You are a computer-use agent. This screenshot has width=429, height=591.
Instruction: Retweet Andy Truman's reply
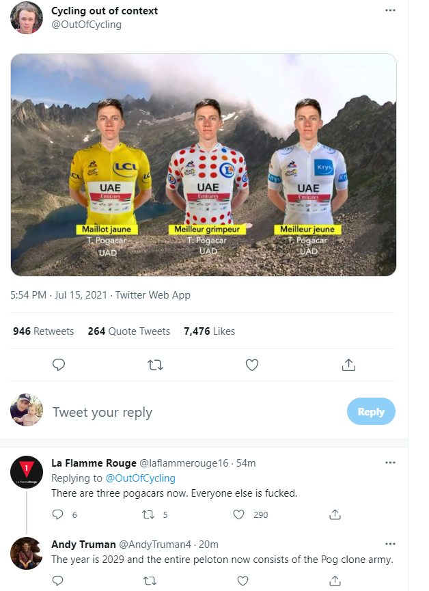pos(149,581)
